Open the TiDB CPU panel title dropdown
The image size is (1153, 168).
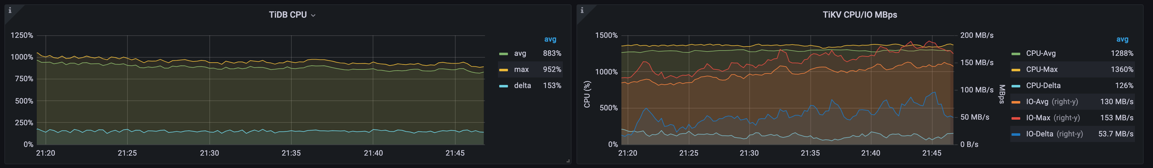(292, 15)
